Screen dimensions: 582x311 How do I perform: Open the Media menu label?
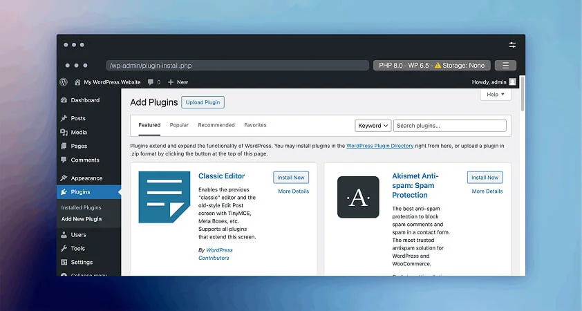[79, 133]
